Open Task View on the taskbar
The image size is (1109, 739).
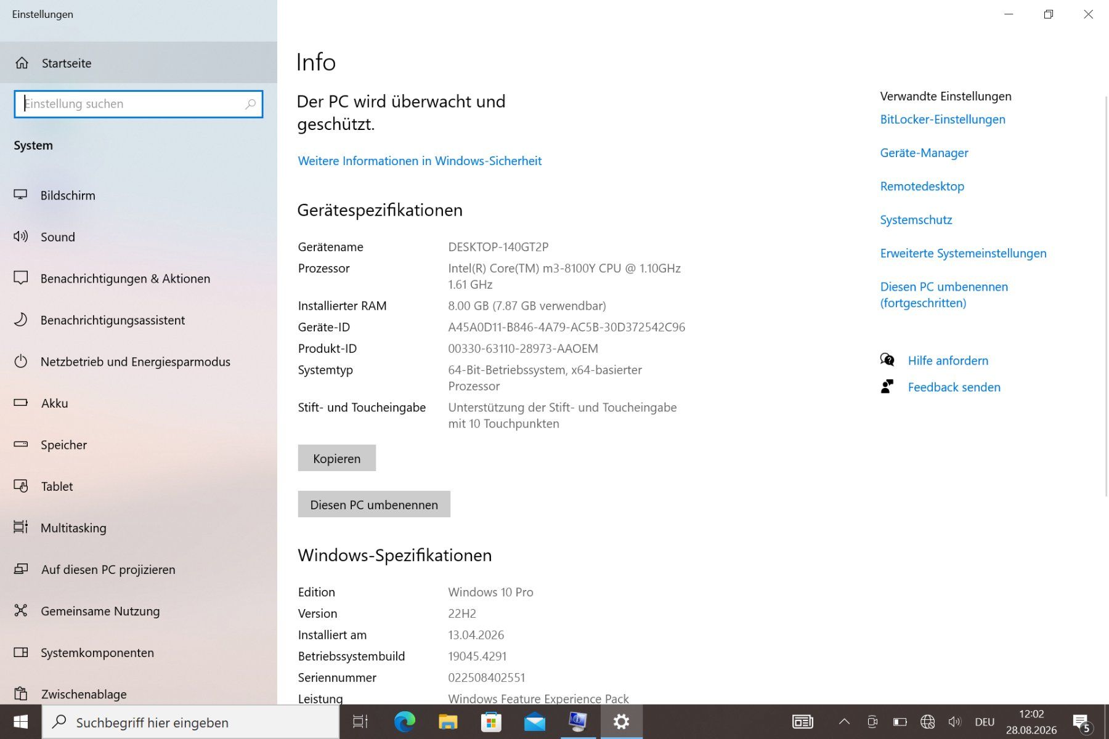click(360, 722)
